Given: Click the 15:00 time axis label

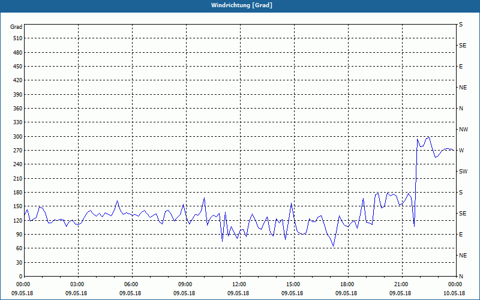Looking at the screenshot, I should [x=294, y=284].
